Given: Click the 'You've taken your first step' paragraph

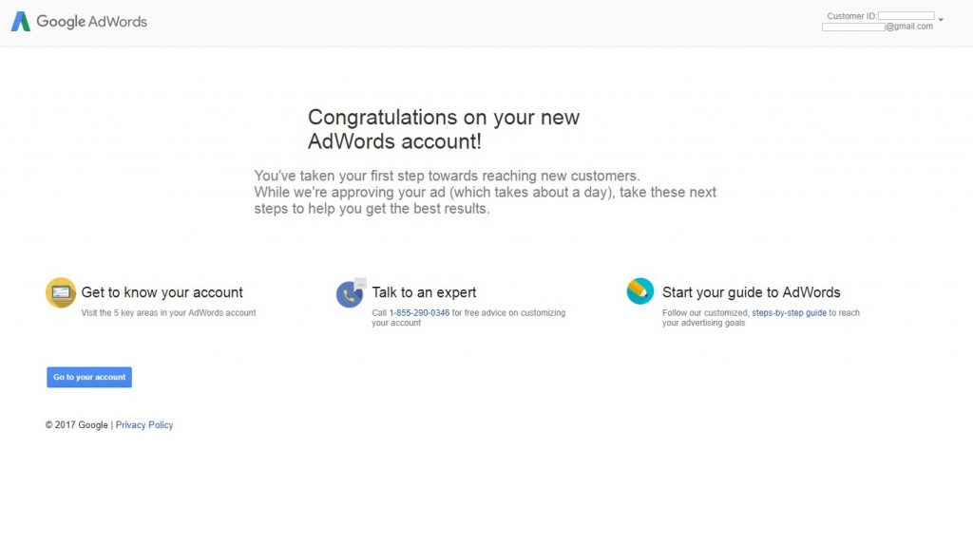Looking at the screenshot, I should point(485,193).
